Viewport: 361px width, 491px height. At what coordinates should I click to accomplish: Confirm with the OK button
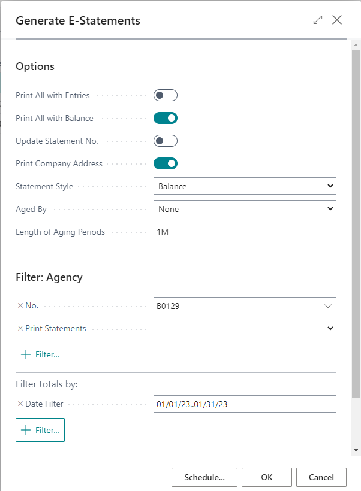(266, 477)
